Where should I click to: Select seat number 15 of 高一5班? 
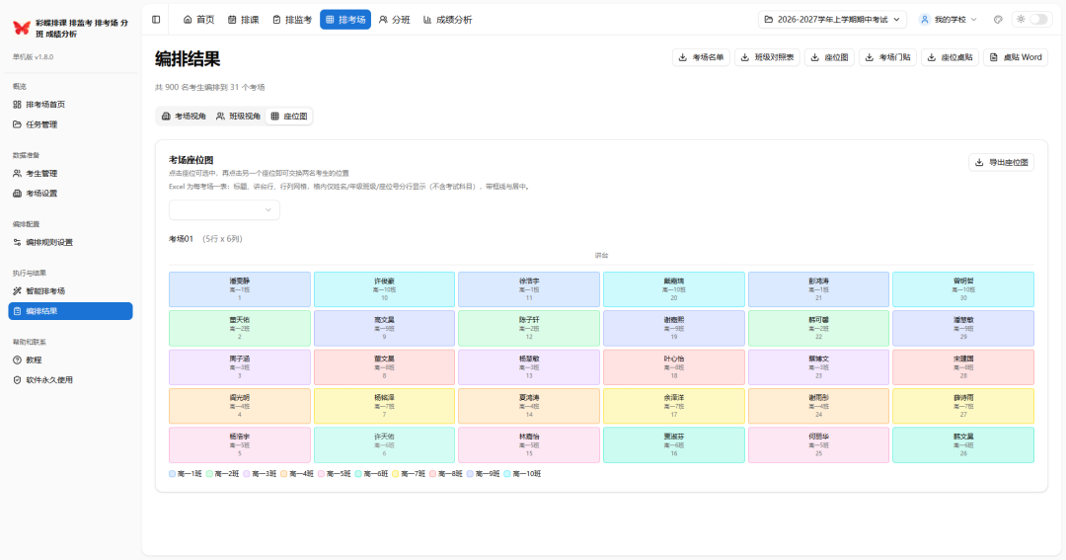tap(529, 445)
